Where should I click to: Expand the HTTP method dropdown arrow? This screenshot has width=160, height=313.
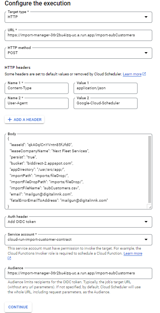(146, 53)
